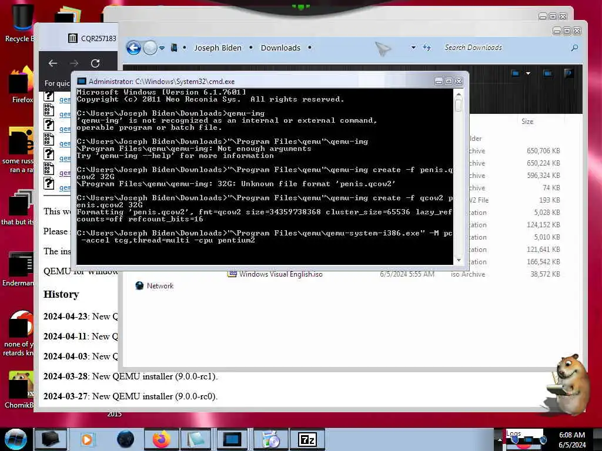The width and height of the screenshot is (602, 451).
Task: Open the Firefox desktop shortcut
Action: coord(21,85)
